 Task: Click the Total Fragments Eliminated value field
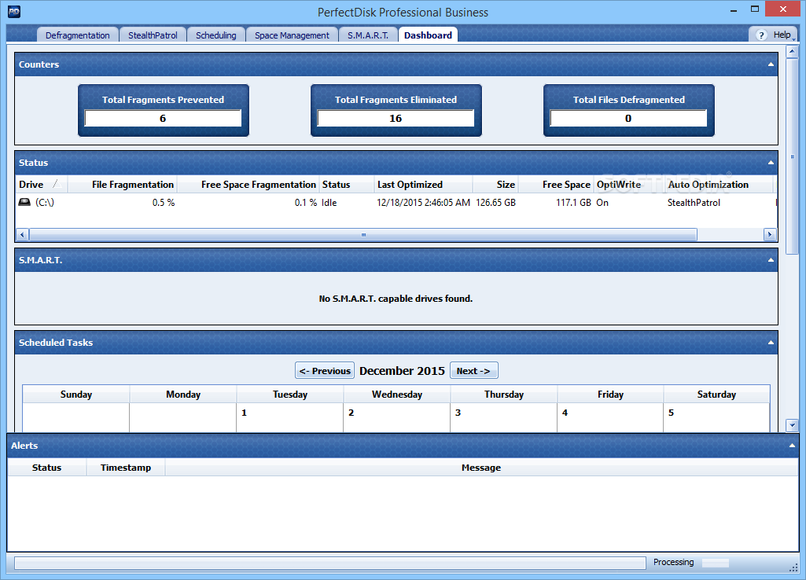pyautogui.click(x=396, y=118)
